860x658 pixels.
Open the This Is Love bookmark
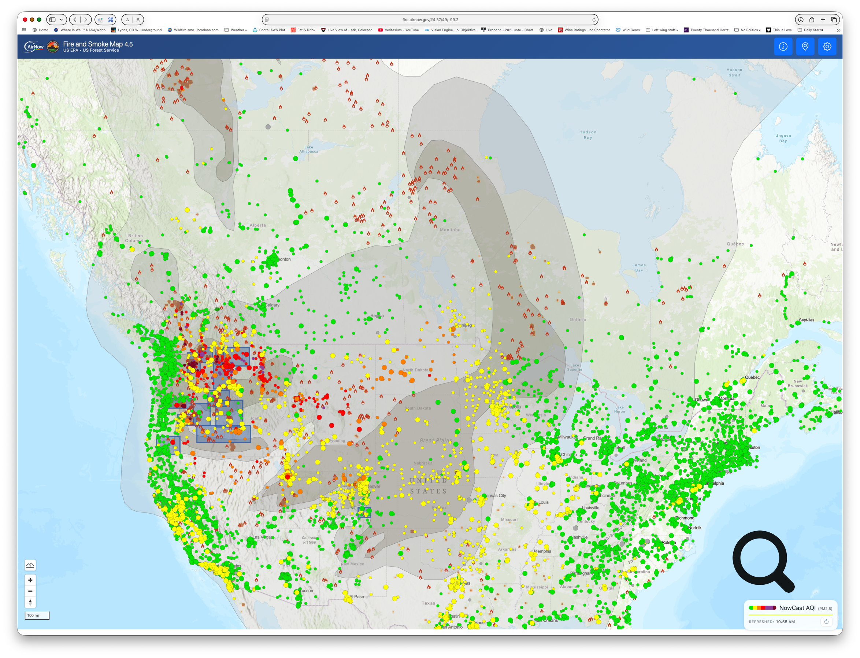coord(779,30)
